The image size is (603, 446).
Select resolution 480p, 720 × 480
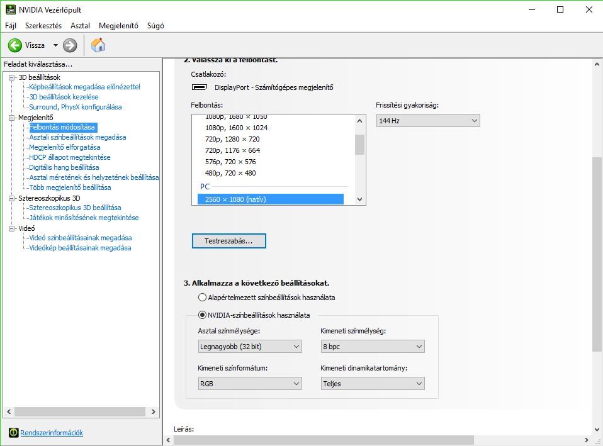230,173
